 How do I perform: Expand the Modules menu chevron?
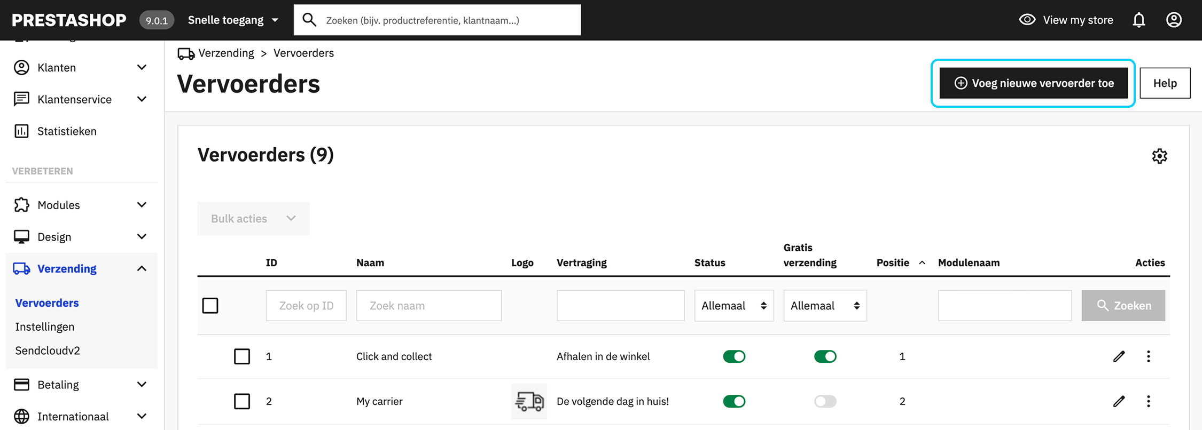click(142, 205)
